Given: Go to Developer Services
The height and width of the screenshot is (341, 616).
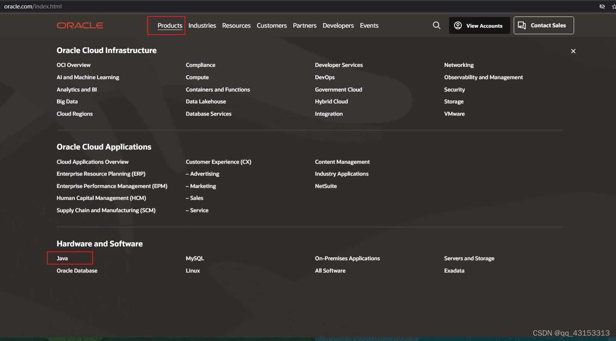Looking at the screenshot, I should click(x=339, y=65).
